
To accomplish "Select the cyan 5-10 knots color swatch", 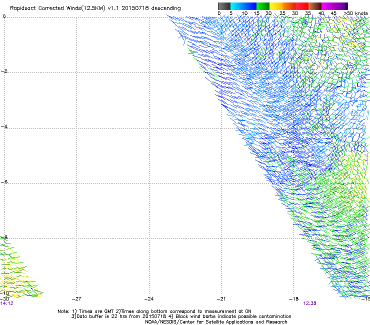I will [x=237, y=6].
